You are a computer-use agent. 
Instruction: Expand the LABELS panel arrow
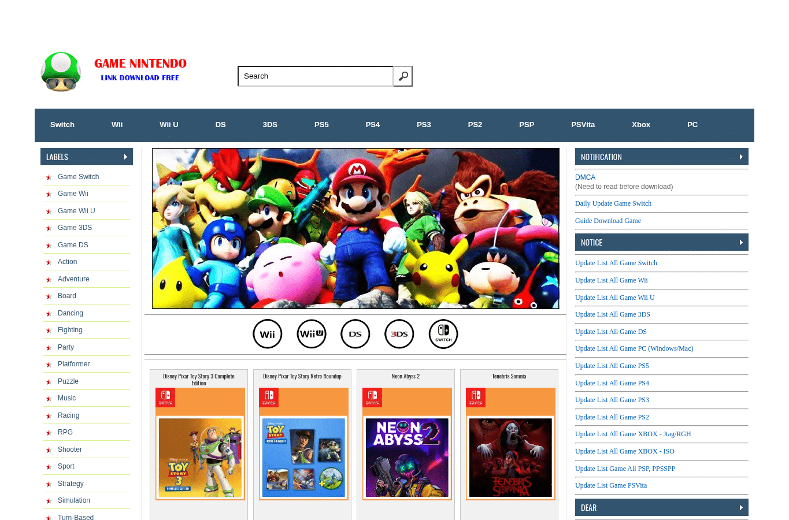[125, 157]
